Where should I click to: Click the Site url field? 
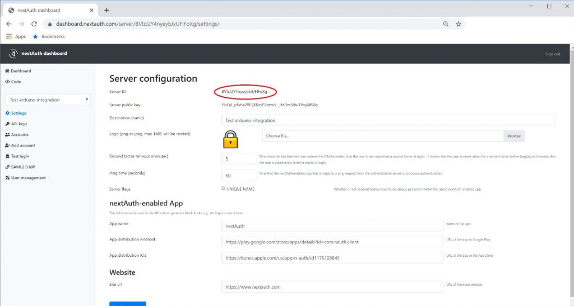332,287
